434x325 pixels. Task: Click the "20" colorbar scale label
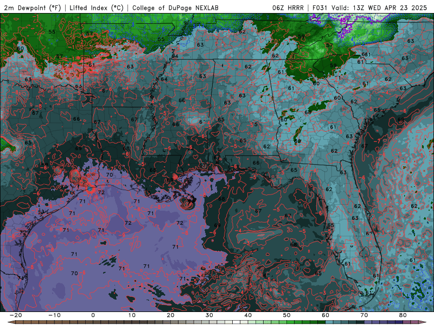pos(170,315)
